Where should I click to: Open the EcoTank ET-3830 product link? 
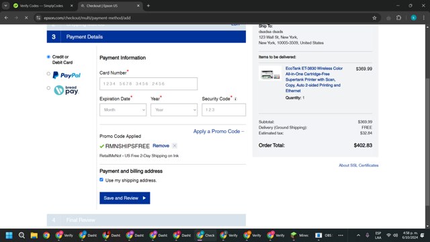coord(314,79)
